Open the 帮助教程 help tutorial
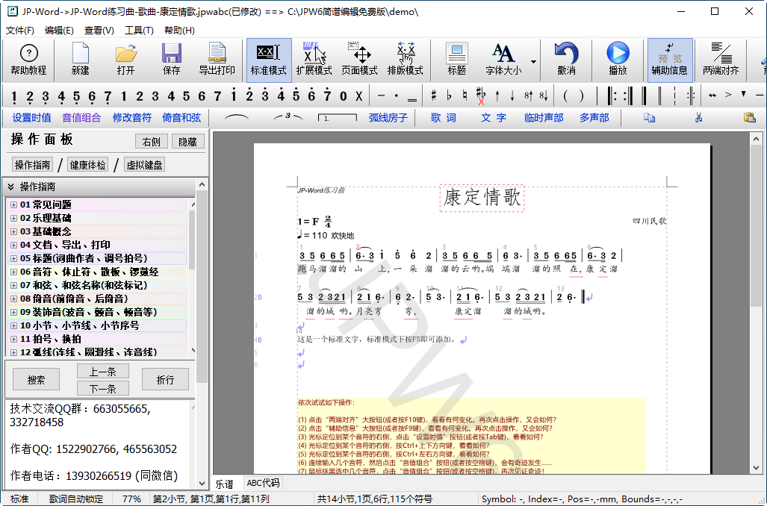Screen dimensions: 767x506 click(28, 60)
